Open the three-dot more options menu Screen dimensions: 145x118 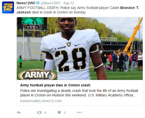(x=79, y=112)
